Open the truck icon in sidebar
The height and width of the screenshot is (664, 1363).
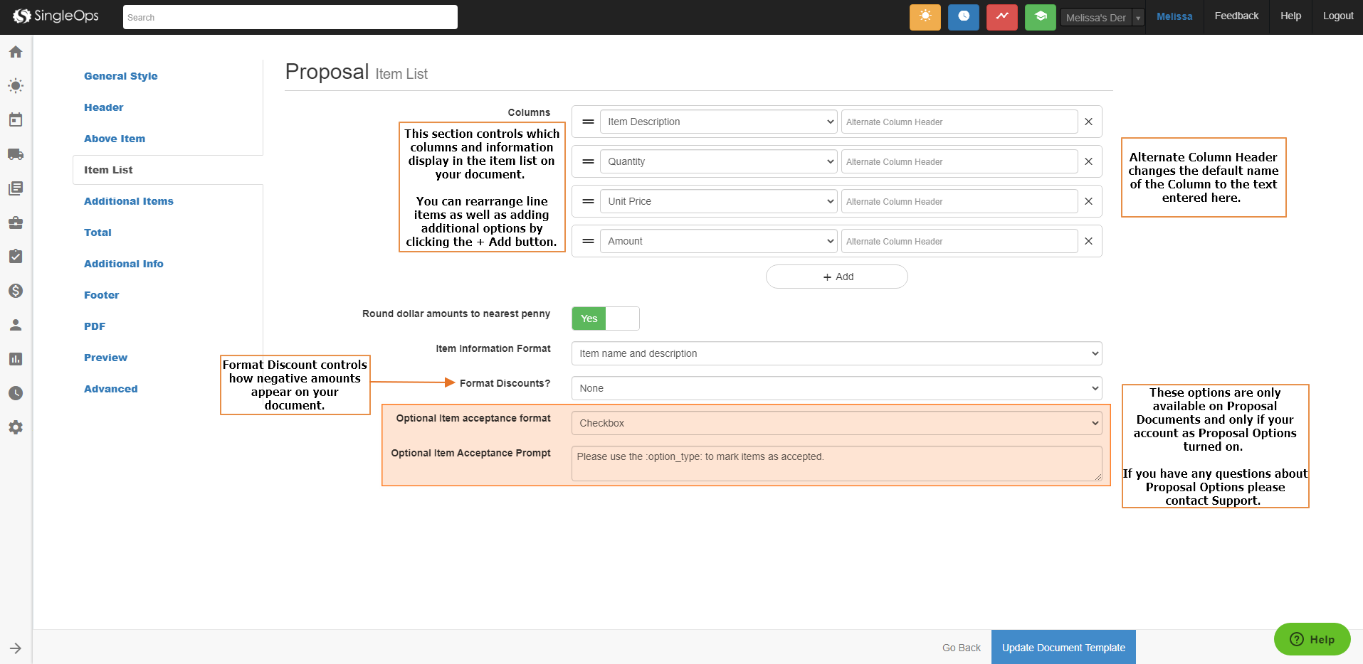pyautogui.click(x=16, y=154)
